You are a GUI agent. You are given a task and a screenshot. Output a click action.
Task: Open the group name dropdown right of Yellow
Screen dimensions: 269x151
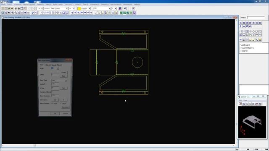pos(110,8)
